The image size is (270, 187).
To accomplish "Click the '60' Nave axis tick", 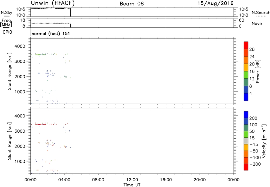I will tap(242, 20).
